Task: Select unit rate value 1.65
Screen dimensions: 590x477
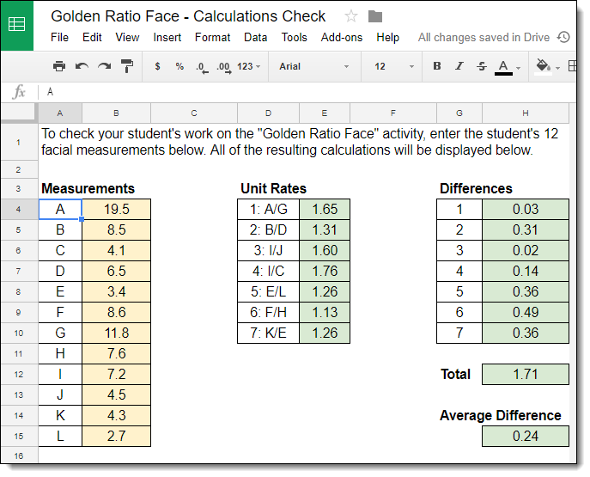Action: [x=325, y=209]
